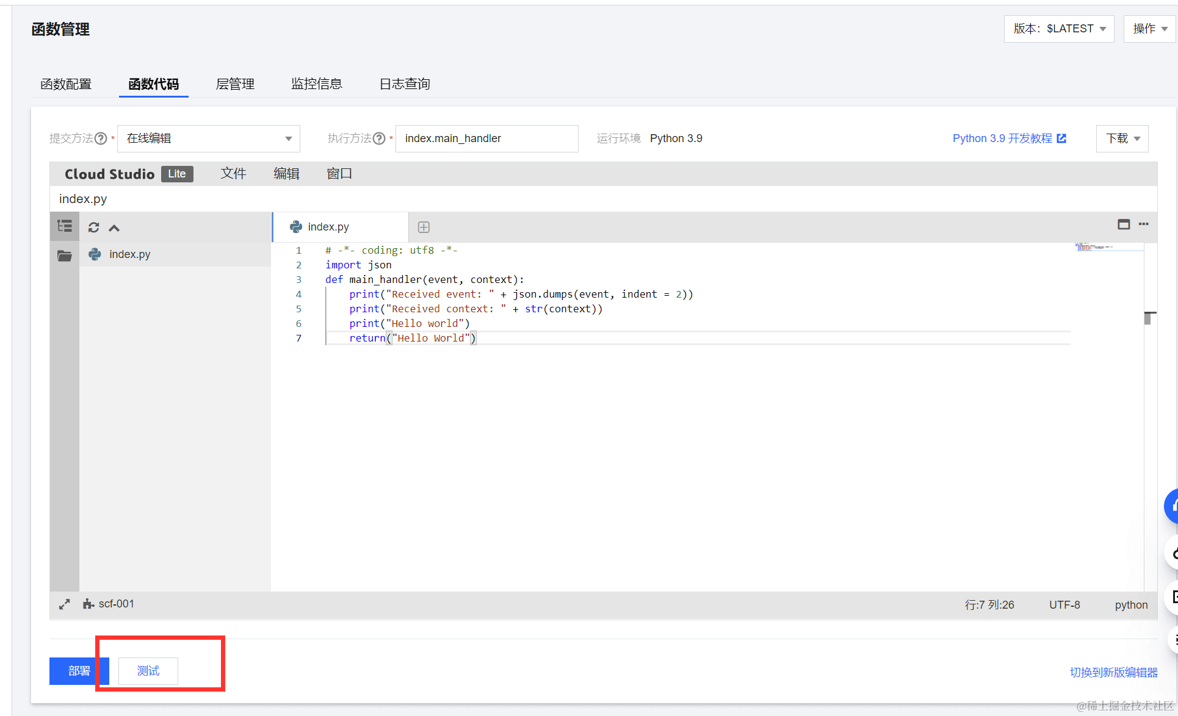Switch to the 函数配置 tab
The height and width of the screenshot is (716, 1178).
coord(66,84)
